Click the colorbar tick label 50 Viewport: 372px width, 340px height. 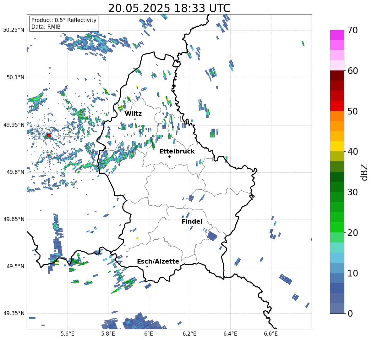(353, 111)
